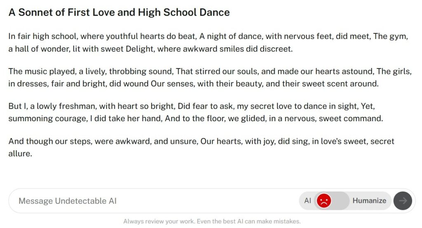Click the word 'discreet.' in first stanza
The image size is (422, 228).
pos(276,49)
